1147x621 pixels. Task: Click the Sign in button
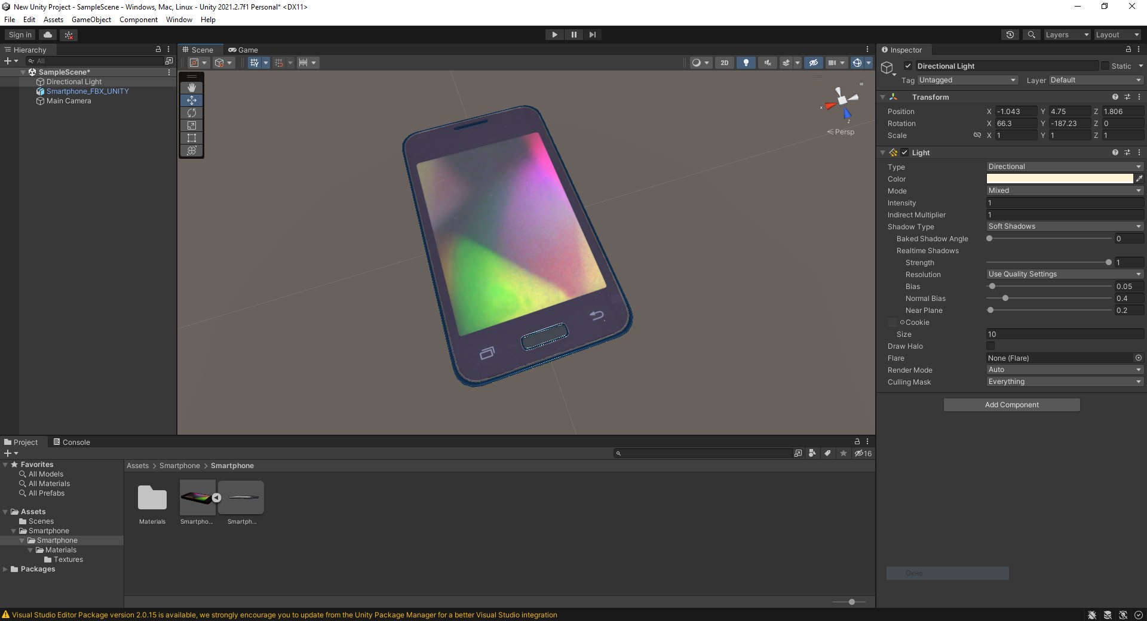20,35
